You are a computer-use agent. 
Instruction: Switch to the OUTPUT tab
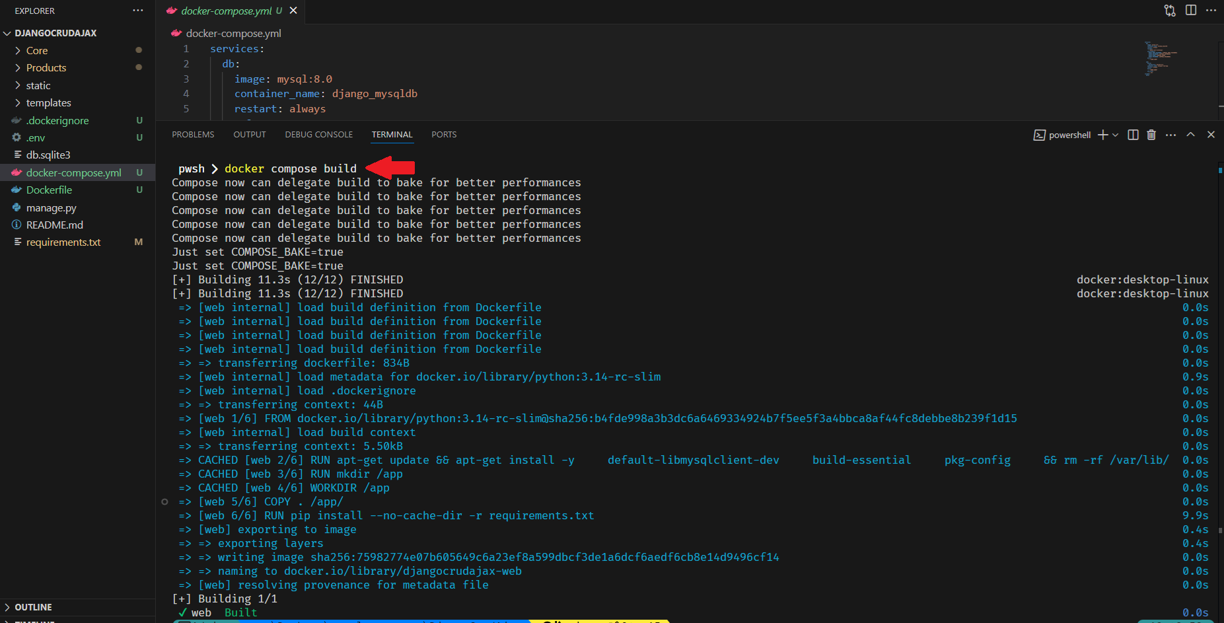(250, 135)
